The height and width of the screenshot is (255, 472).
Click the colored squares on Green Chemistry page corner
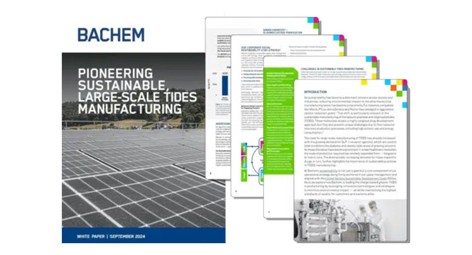tap(311, 21)
